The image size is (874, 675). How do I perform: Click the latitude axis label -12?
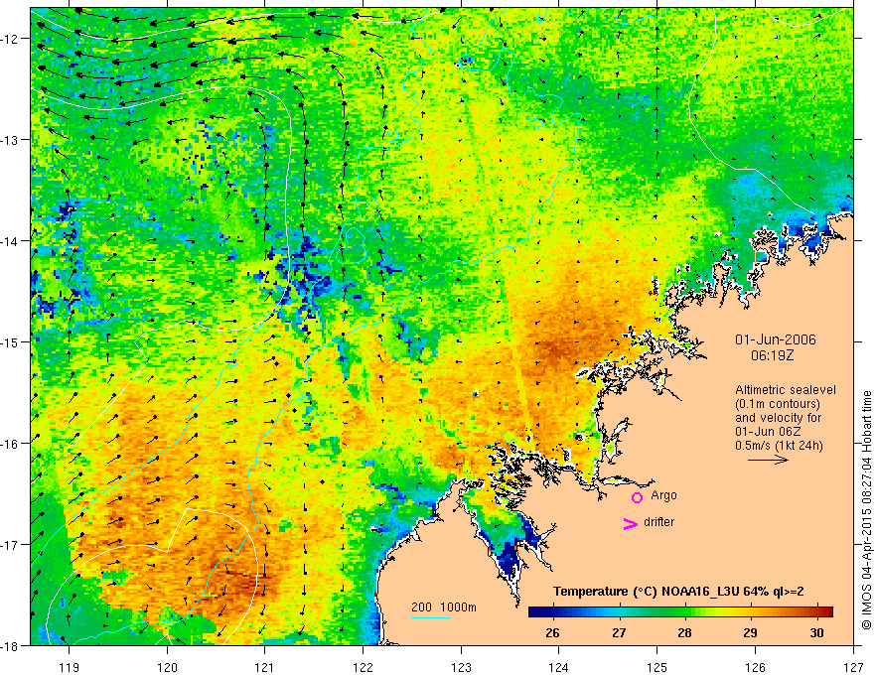[11, 39]
